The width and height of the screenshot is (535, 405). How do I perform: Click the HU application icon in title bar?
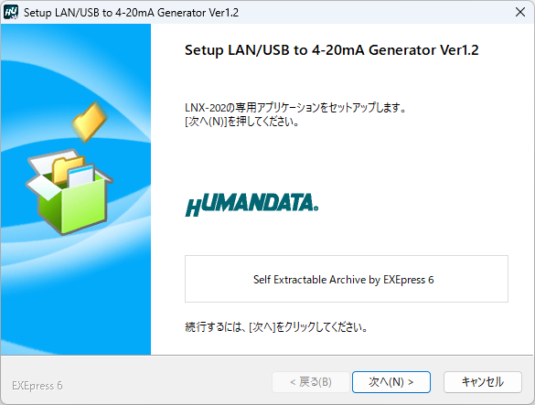11,13
